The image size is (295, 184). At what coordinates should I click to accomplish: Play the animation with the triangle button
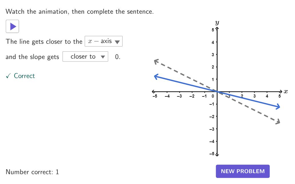point(12,26)
